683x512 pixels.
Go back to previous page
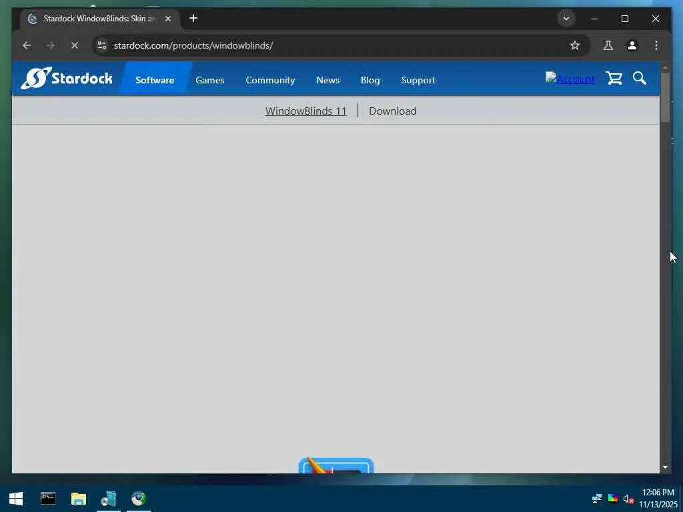click(x=27, y=45)
